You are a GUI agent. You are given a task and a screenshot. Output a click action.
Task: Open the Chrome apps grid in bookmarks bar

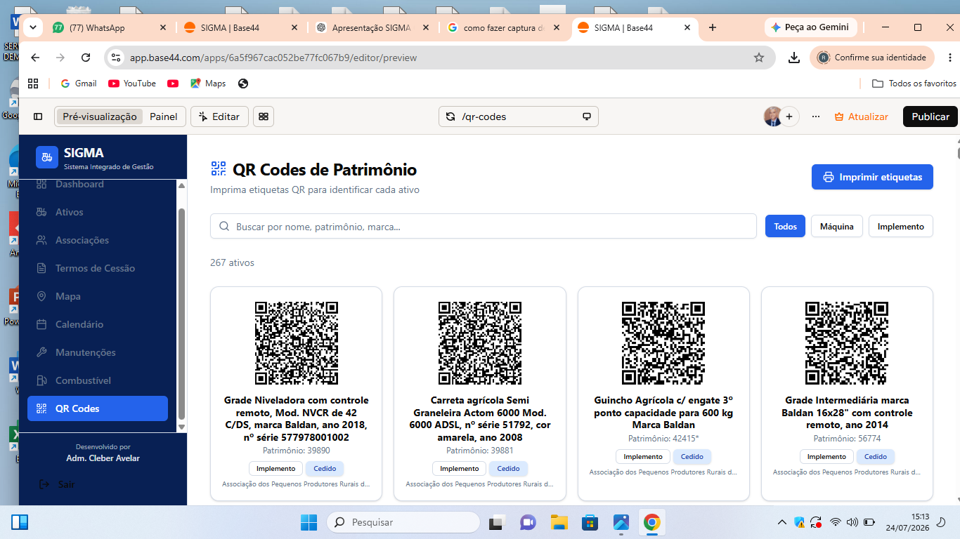pyautogui.click(x=33, y=84)
